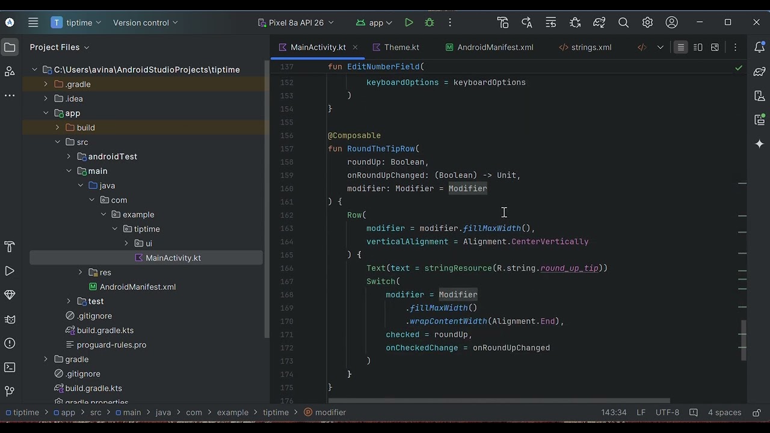
Task: Open Logcat tool window
Action: (10, 319)
